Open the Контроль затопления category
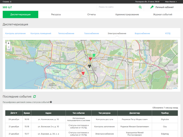183x137 pixels. pos(15,33)
